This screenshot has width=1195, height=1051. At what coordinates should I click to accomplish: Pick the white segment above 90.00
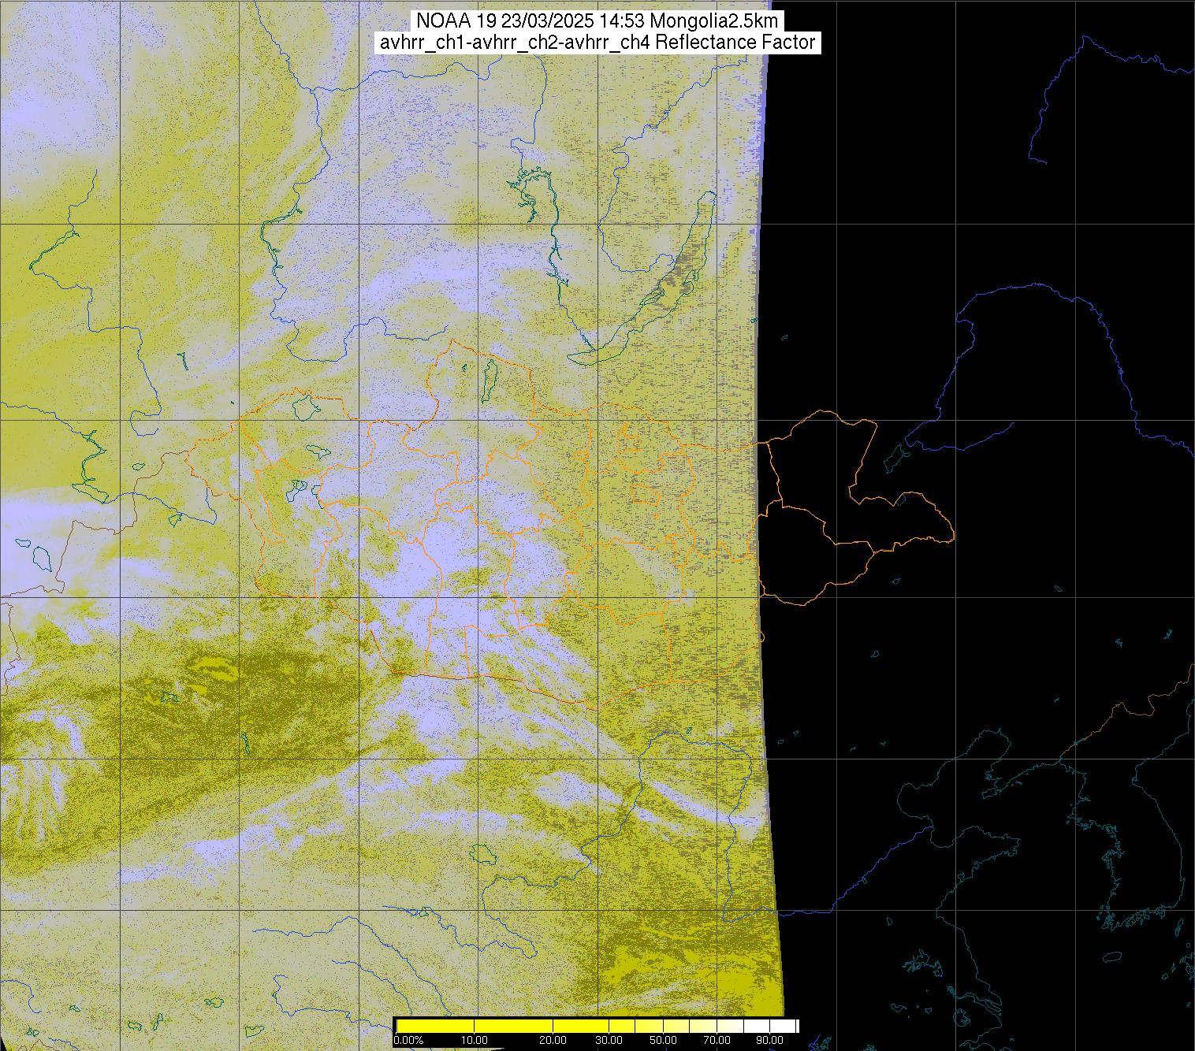click(x=783, y=1026)
